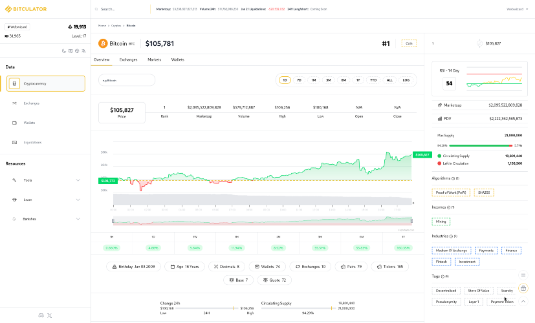Click the Cryptocurrency icon in the sidebar
This screenshot has height=323, width=535.
14,83
